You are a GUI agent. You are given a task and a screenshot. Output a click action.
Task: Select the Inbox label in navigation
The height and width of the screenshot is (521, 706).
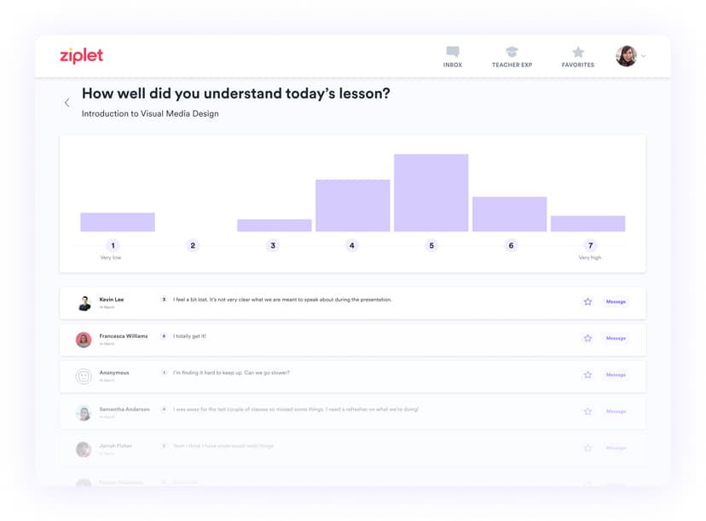(x=453, y=65)
